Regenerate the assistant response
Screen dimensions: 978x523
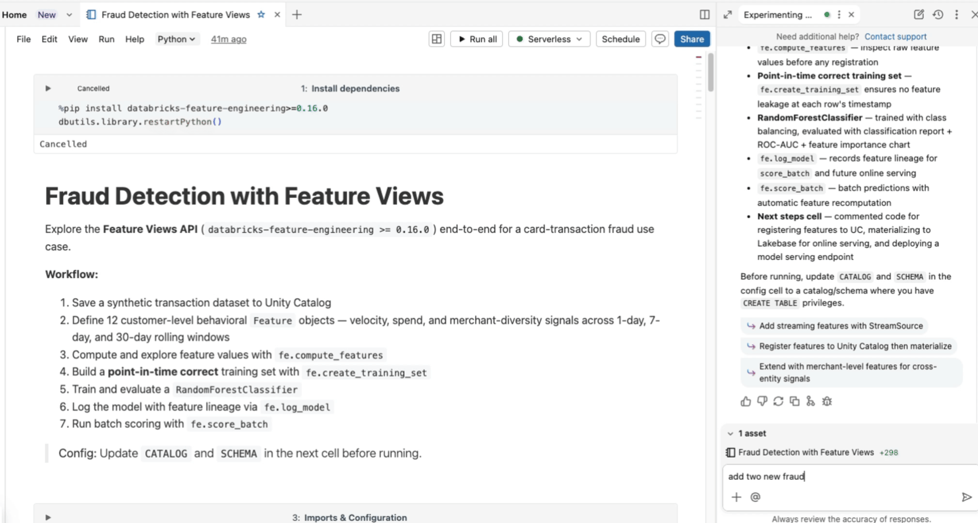click(778, 401)
